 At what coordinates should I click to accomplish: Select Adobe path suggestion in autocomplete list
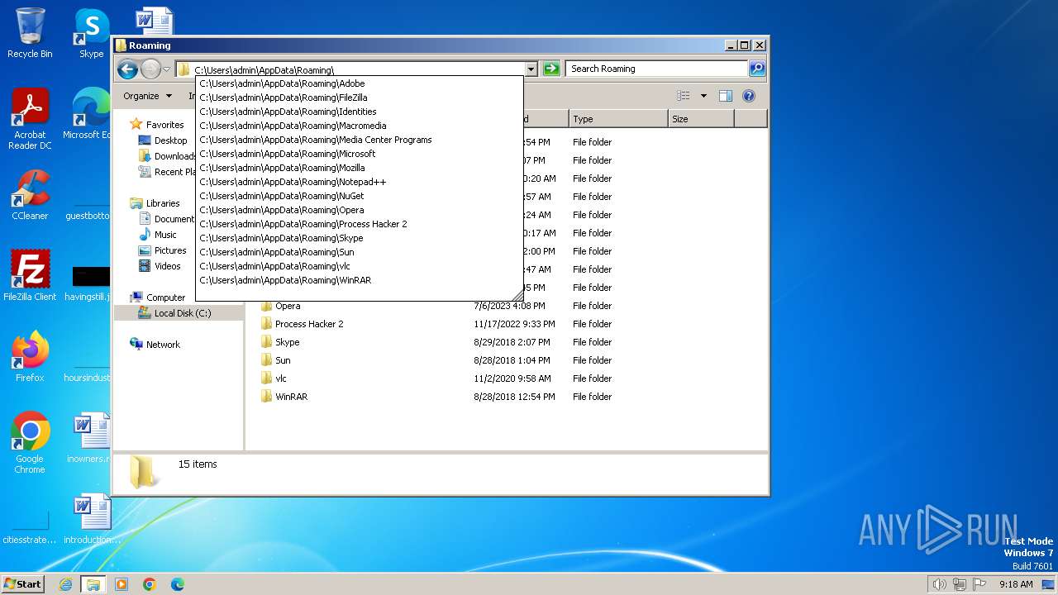click(360, 83)
